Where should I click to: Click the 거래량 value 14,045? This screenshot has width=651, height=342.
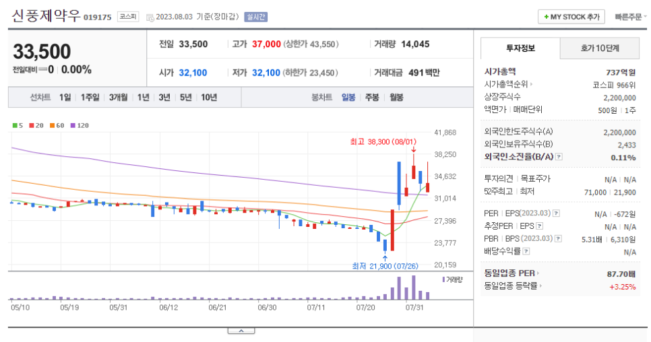[415, 44]
